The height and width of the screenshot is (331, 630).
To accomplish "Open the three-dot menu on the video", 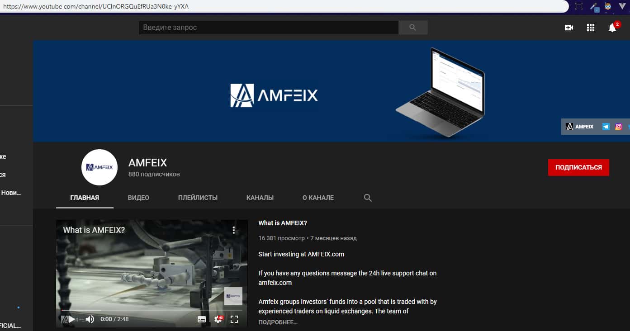I will (234, 230).
